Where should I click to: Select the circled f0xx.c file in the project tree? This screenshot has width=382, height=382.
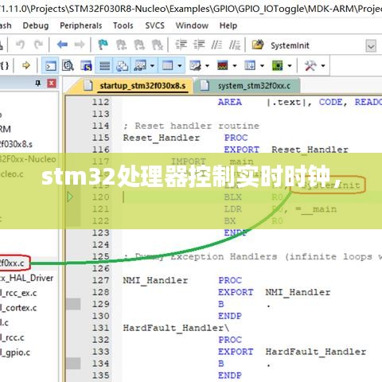[x=12, y=263]
